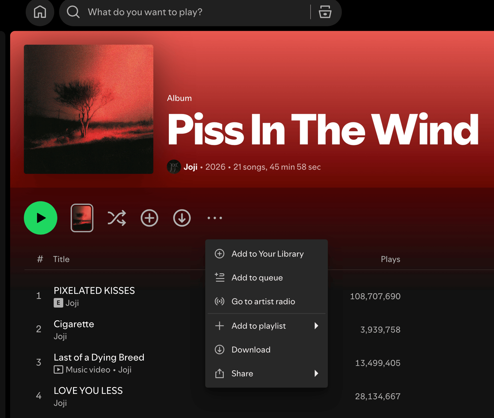Select Download from context menu
The image size is (494, 418).
[267, 350]
